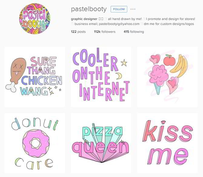
Task: Open the Cooler On The Internet post
Action: pos(101,77)
